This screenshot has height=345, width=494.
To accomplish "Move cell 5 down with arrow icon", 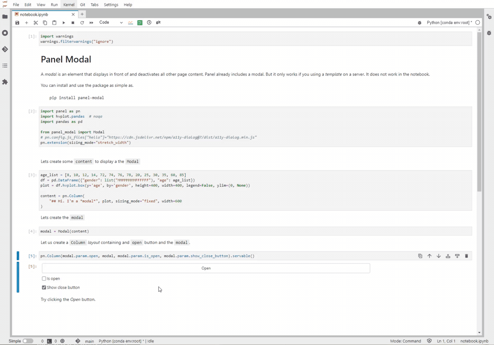I will (439, 256).
